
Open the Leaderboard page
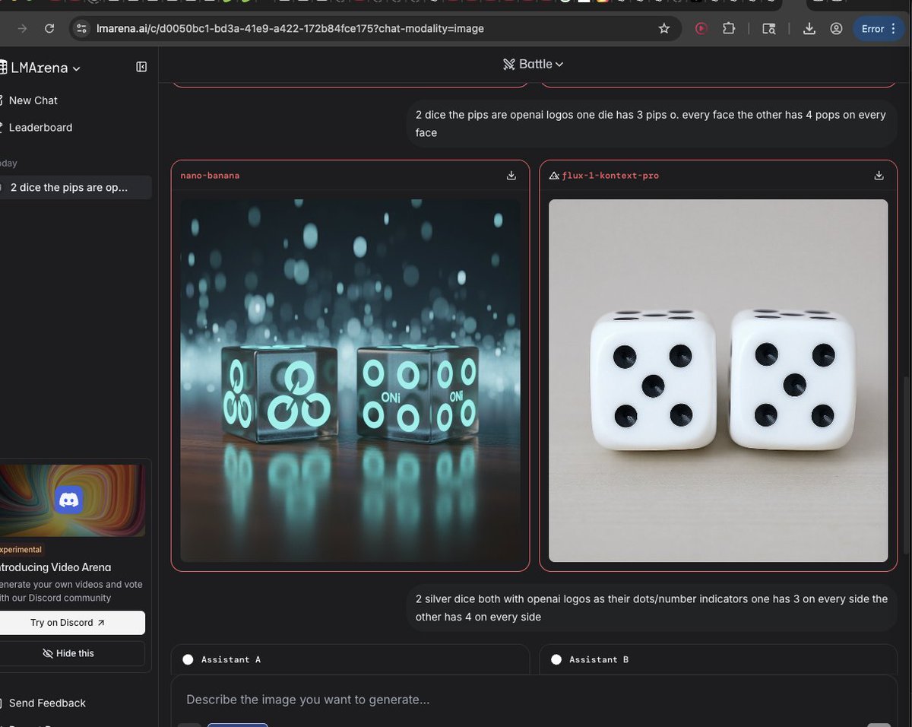click(x=40, y=128)
